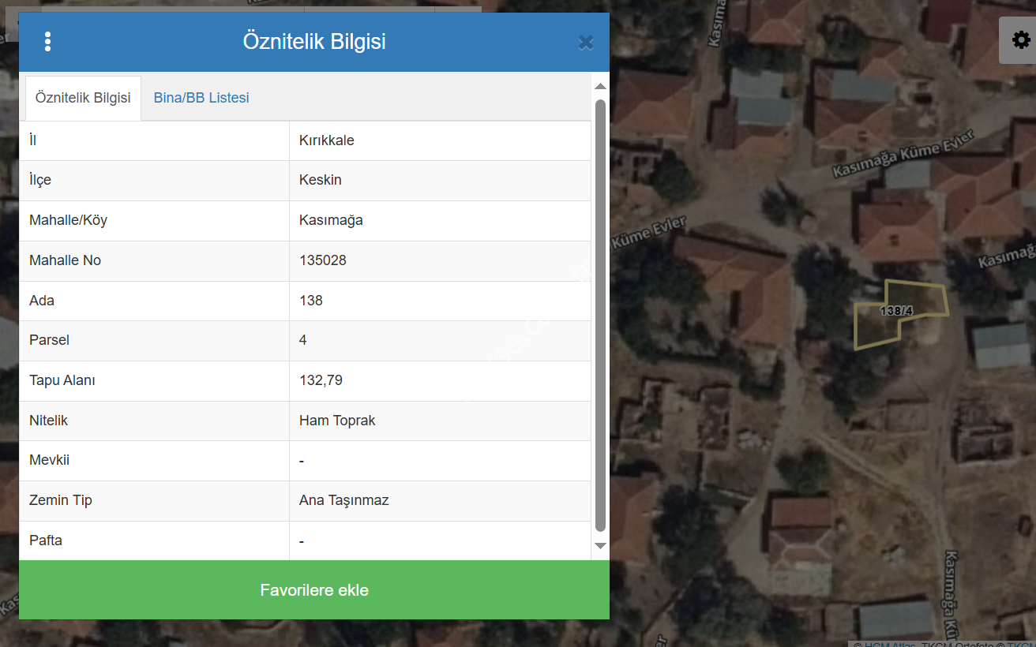Screen dimensions: 1036x647
Task: Click the Öznitelik Bilgisi header title
Action: tap(314, 42)
